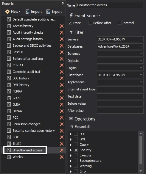Pin the Reports panel with pushpin icon
Screen dimensions: 146x174
coord(63,4)
